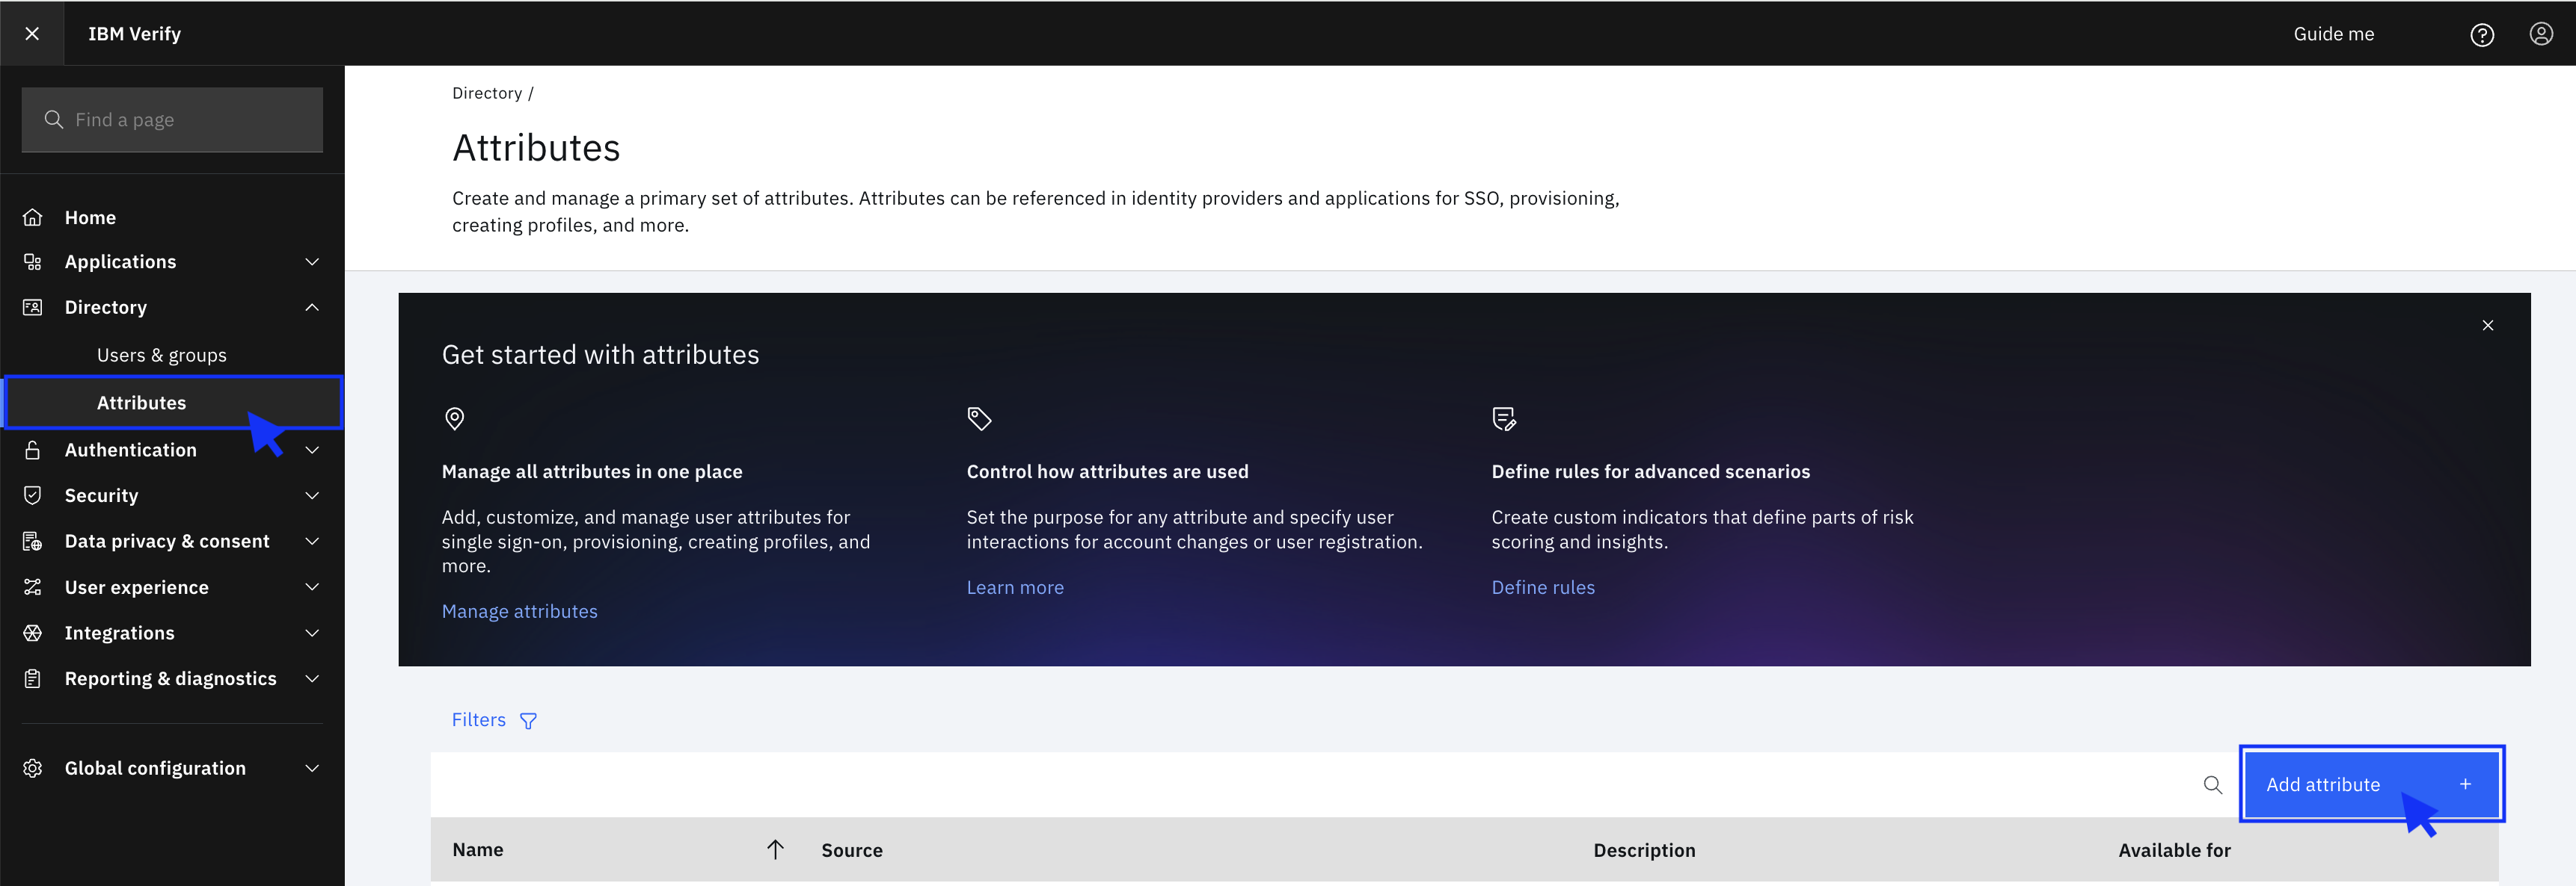Click the Name column header
The height and width of the screenshot is (886, 2576).
pos(477,850)
